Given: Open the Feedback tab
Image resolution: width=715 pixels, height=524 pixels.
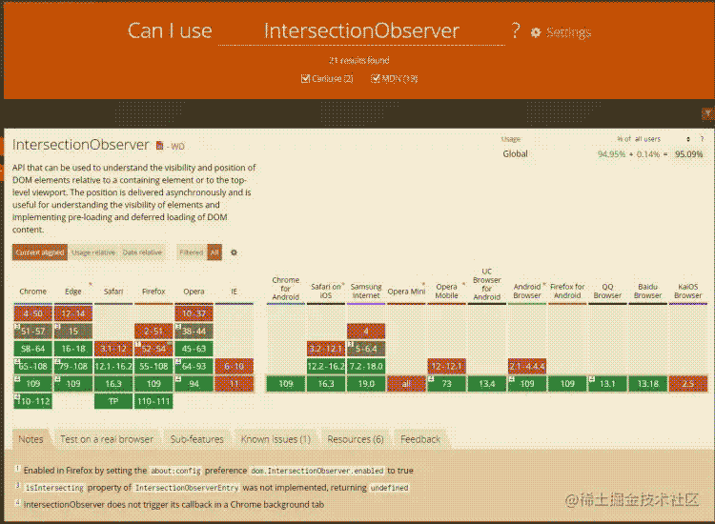Looking at the screenshot, I should [420, 439].
